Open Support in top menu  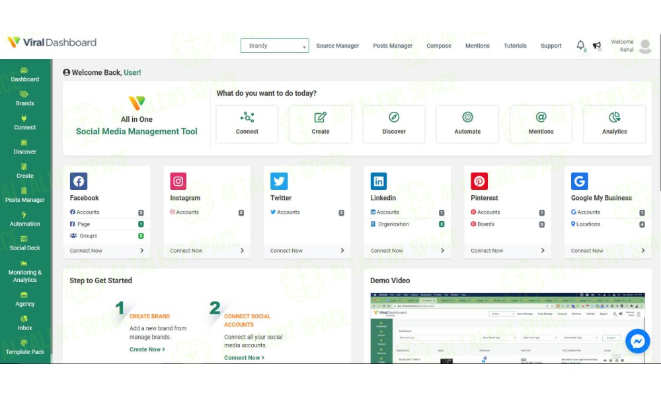pyautogui.click(x=551, y=46)
